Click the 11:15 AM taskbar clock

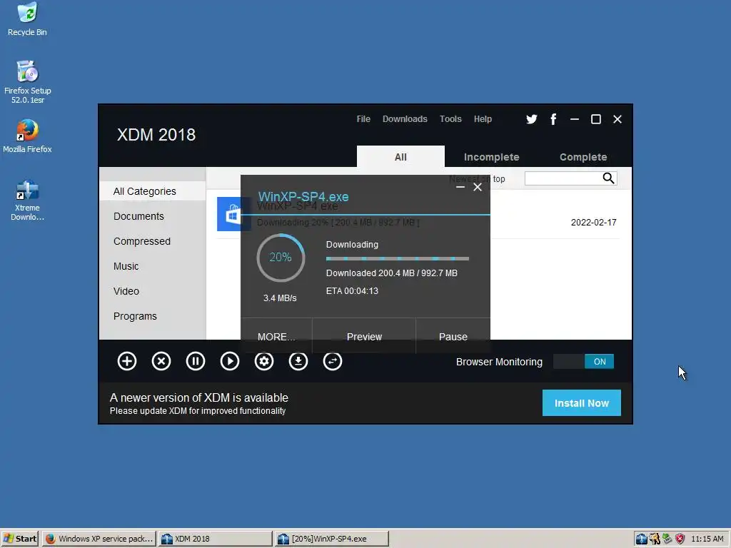707,539
